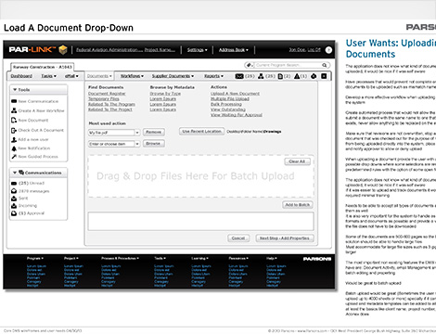This screenshot has width=436, height=334.
Task: Click the Create A New Workflow icon
Action: click(x=14, y=110)
